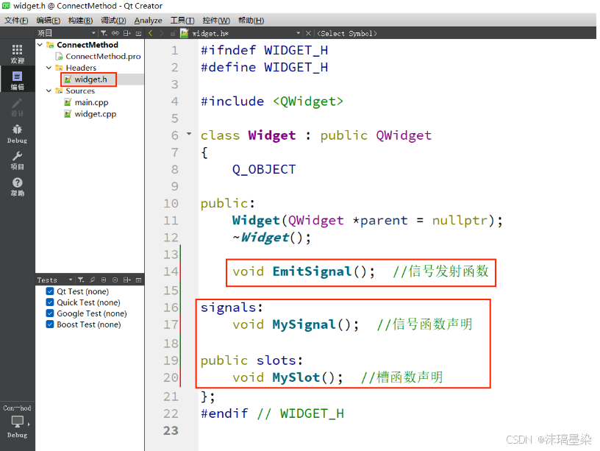
Task: Toggle the Google Test checkbox
Action: 50,313
